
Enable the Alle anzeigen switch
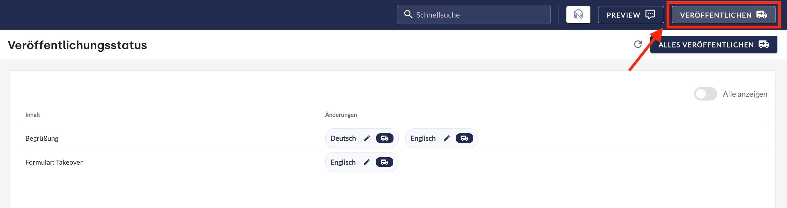(705, 94)
